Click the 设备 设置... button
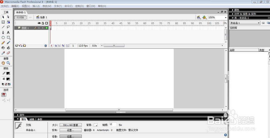Screen dimensions: 270x138 pos(70,136)
